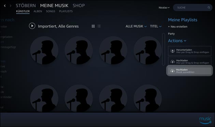215x127 pixels.
Task: Collapse the Actions section
Action: 177,41
